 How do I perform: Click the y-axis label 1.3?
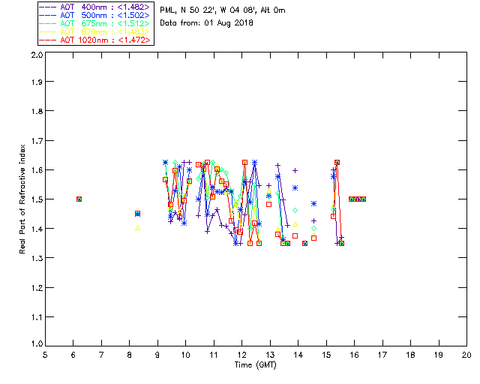tap(37, 258)
